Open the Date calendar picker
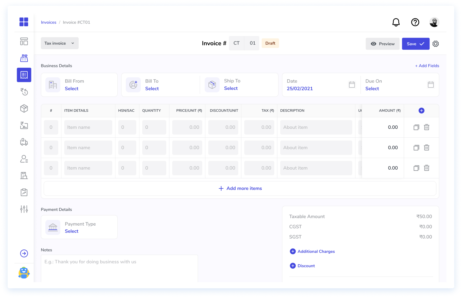This screenshot has width=462, height=298. point(352,85)
